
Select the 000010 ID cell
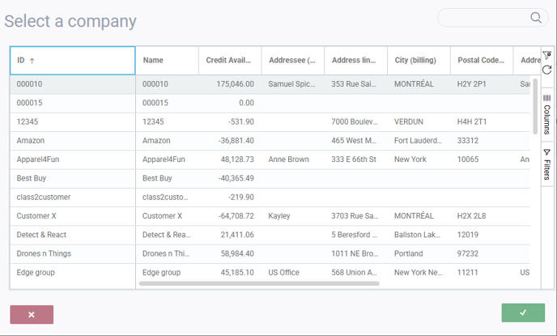pyautogui.click(x=73, y=84)
